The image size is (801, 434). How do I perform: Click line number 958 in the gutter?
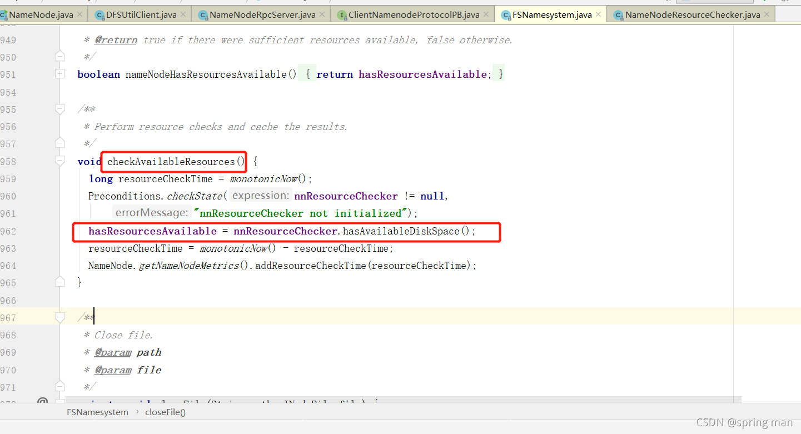[x=8, y=162]
